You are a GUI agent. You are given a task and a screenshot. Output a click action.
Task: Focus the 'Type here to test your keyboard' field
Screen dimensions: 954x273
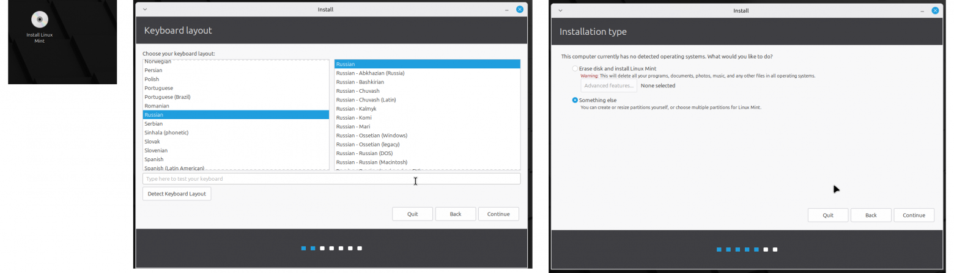point(331,179)
